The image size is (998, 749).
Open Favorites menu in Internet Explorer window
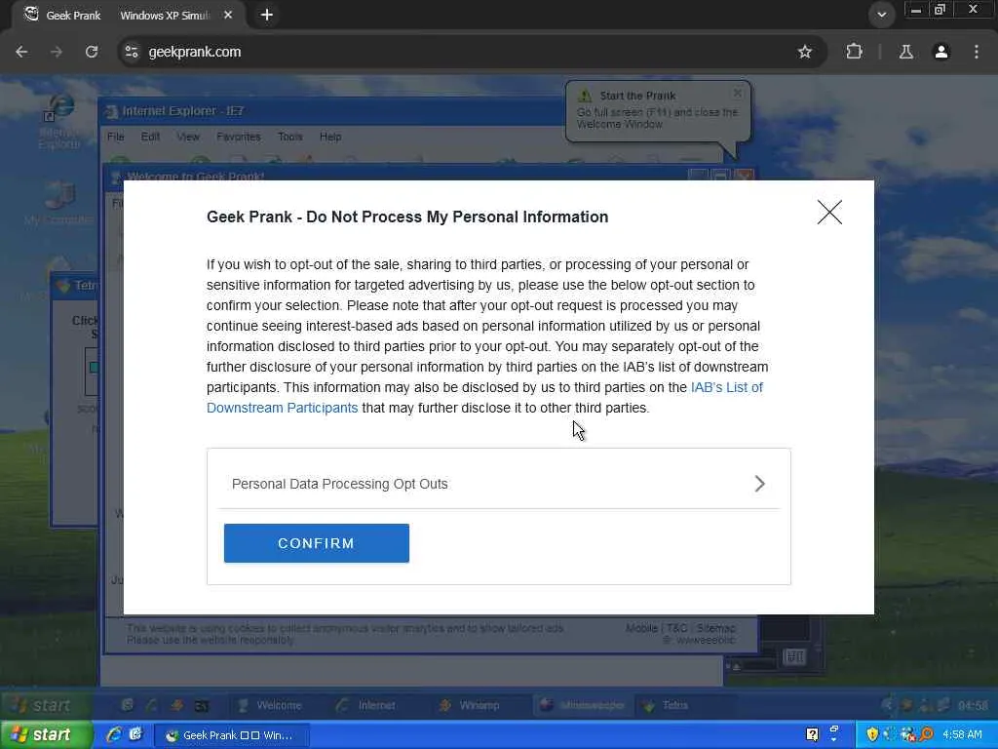pyautogui.click(x=238, y=137)
